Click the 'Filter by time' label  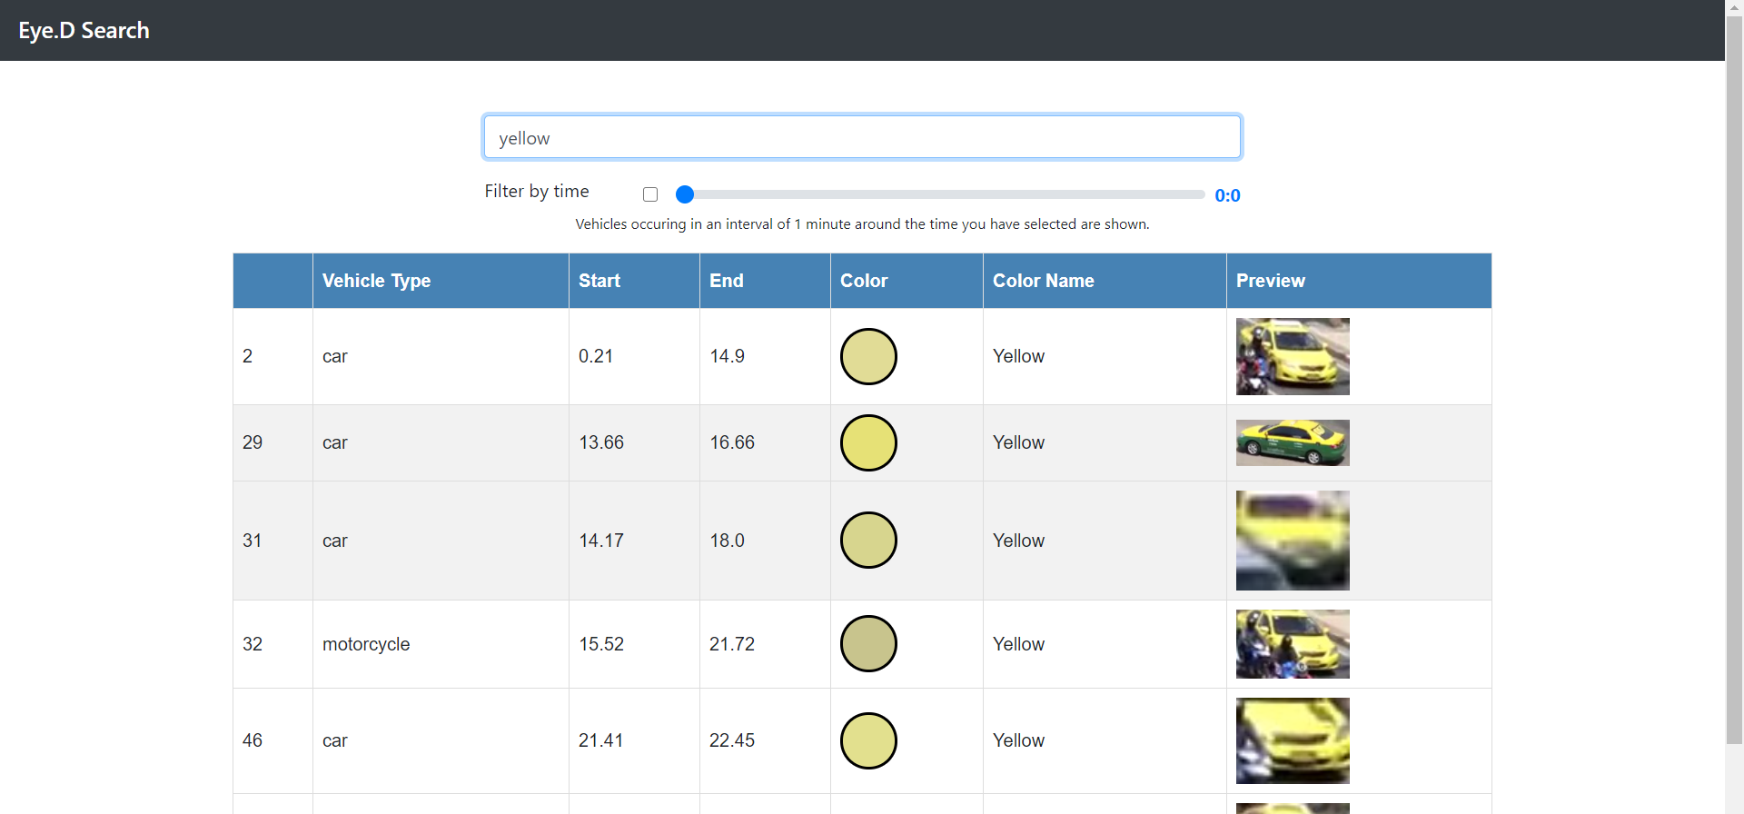click(x=537, y=191)
